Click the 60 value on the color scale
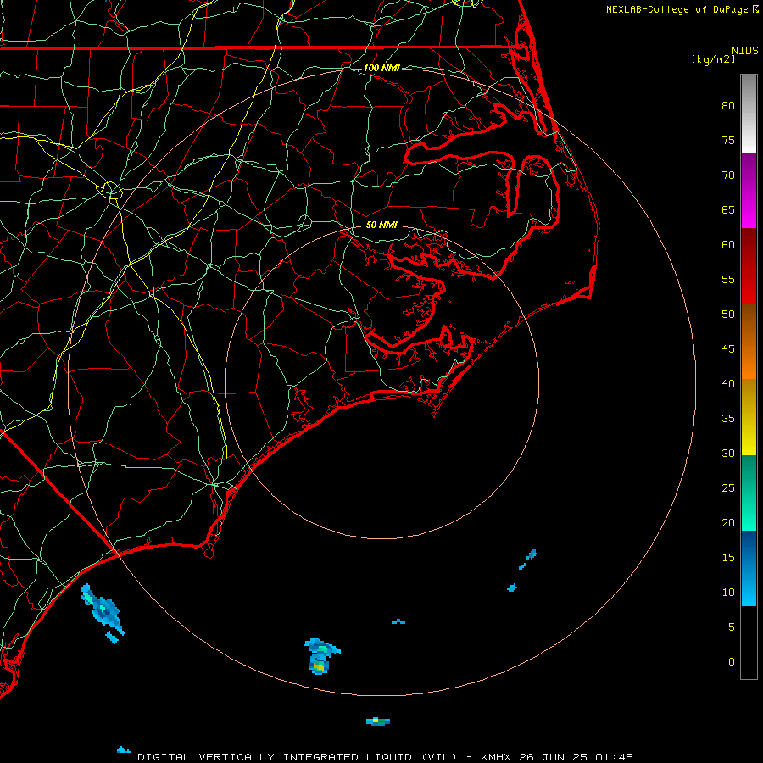Image resolution: width=763 pixels, height=763 pixels. (728, 245)
